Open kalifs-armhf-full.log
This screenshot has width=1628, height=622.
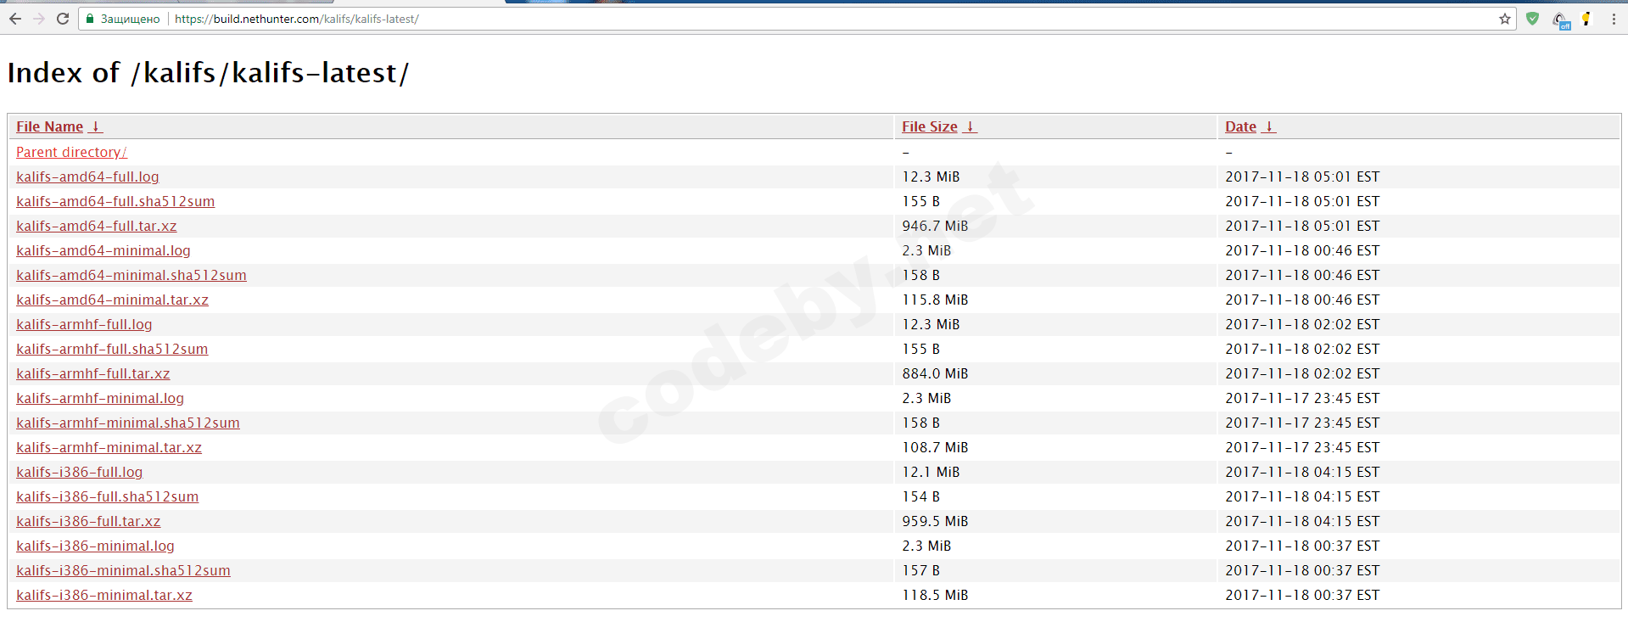point(84,324)
